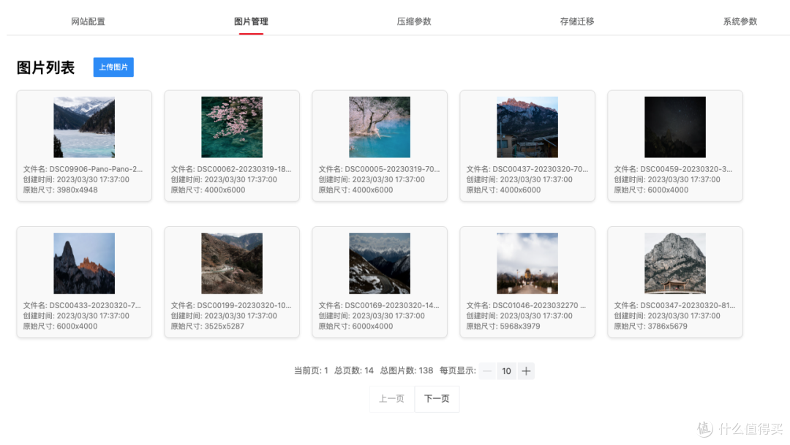This screenshot has width=790, height=445.
Task: Click the 图片列表 heading
Action: tap(45, 67)
